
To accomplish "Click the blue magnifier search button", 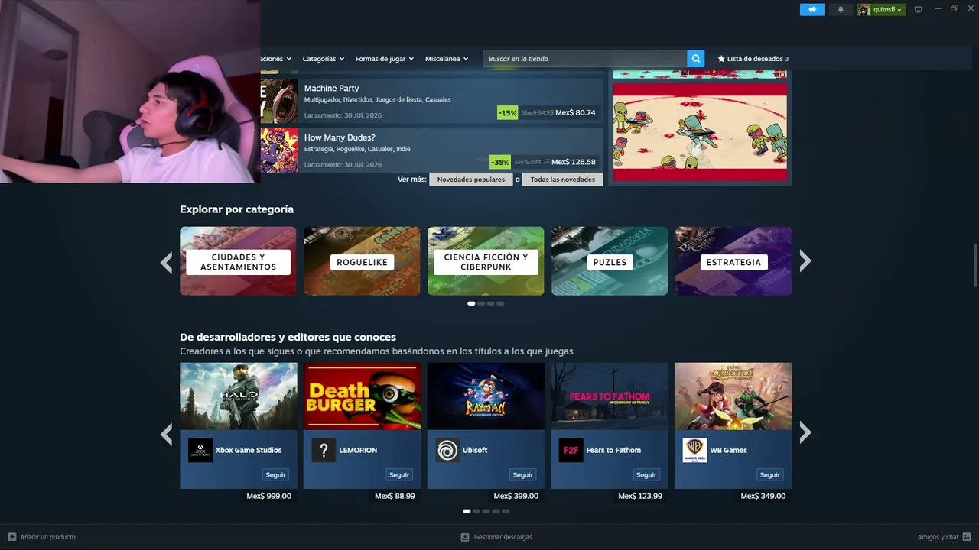I will (x=695, y=59).
